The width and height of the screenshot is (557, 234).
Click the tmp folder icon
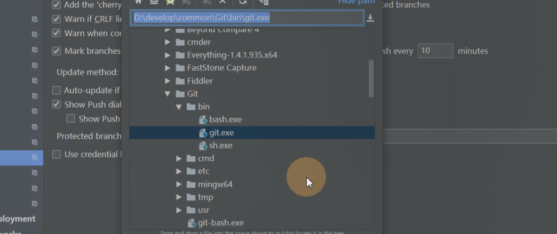[x=191, y=197]
